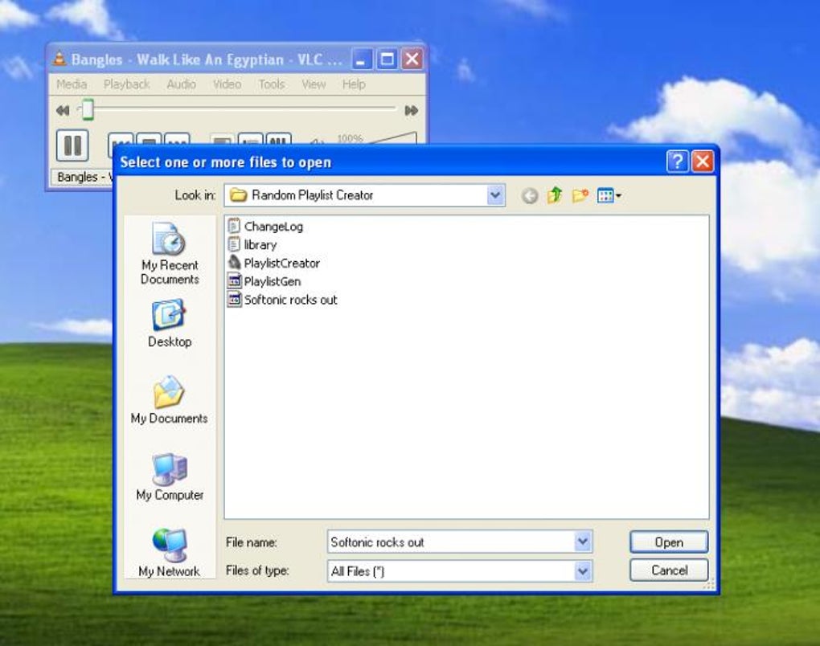Expand the Files of type dropdown arrow
Image resolution: width=820 pixels, height=646 pixels.
[583, 571]
